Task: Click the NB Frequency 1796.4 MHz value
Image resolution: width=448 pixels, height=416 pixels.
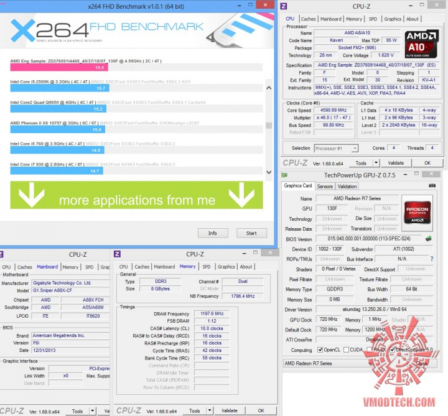Action: click(x=243, y=296)
